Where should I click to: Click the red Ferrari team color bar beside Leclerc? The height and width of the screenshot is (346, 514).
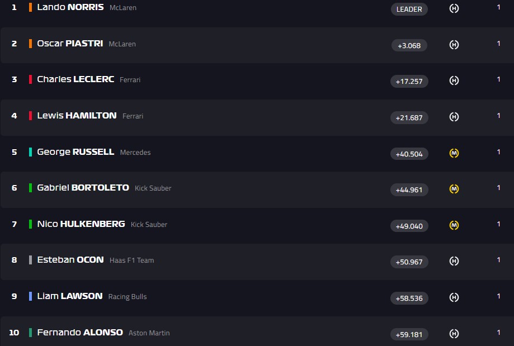[x=30, y=79]
